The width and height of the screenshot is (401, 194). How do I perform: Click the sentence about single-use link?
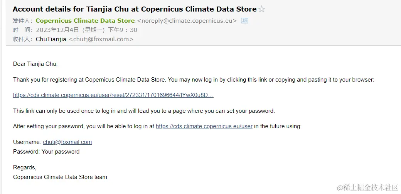click(x=144, y=111)
